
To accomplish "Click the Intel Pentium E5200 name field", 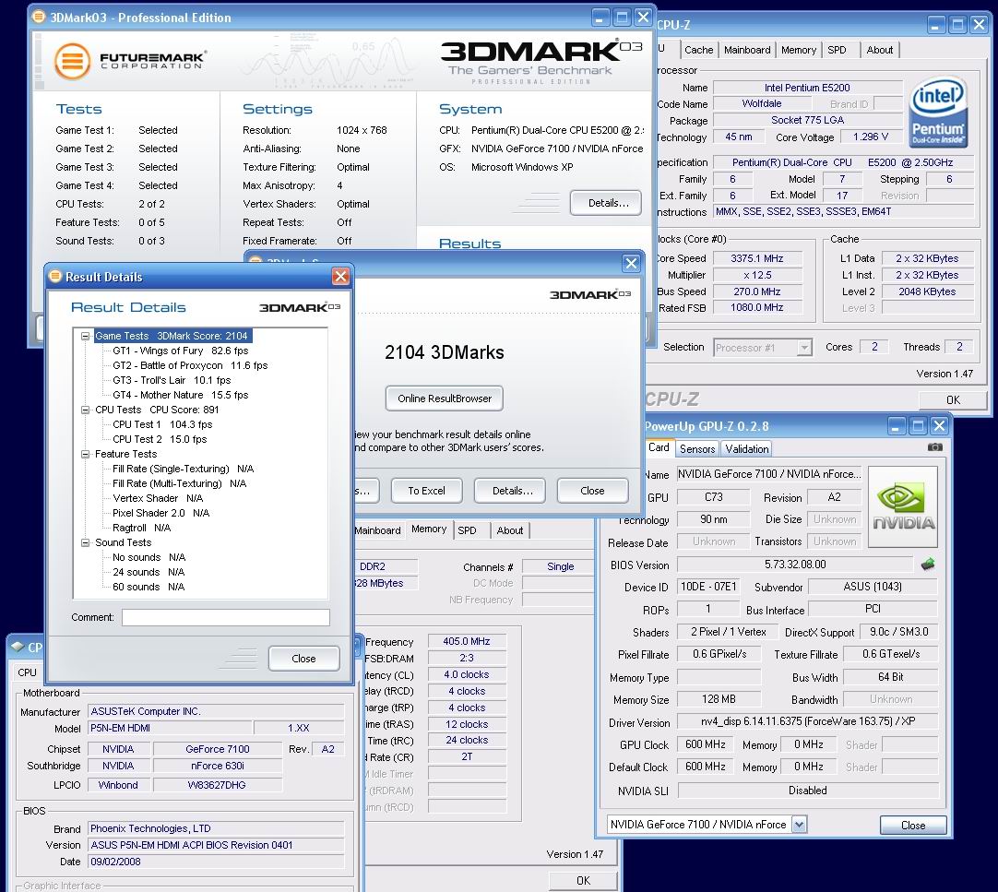I will [807, 88].
